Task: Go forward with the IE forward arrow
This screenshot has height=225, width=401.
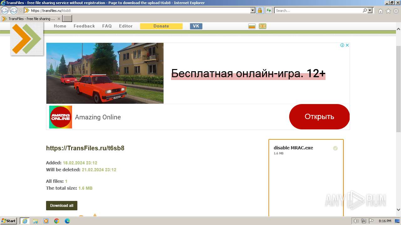Action: pyautogui.click(x=13, y=10)
